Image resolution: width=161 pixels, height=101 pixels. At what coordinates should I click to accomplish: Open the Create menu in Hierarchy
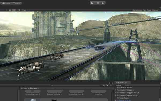coord(119,85)
